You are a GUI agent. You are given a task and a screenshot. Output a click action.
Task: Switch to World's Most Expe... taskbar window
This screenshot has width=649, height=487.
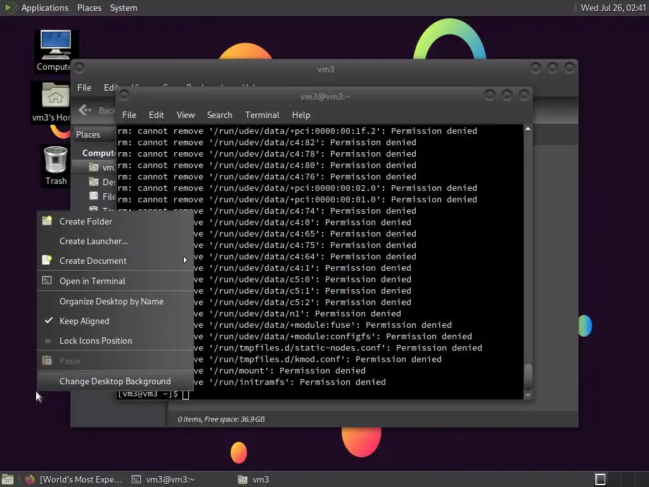pyautogui.click(x=75, y=479)
